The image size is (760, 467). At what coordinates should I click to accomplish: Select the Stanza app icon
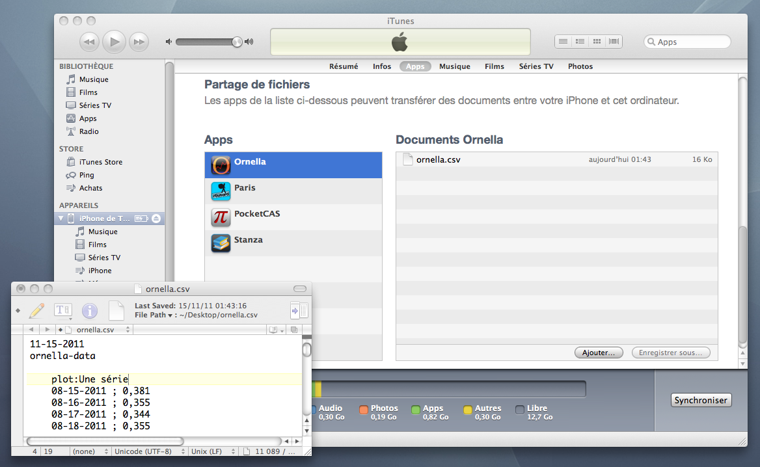pos(221,243)
